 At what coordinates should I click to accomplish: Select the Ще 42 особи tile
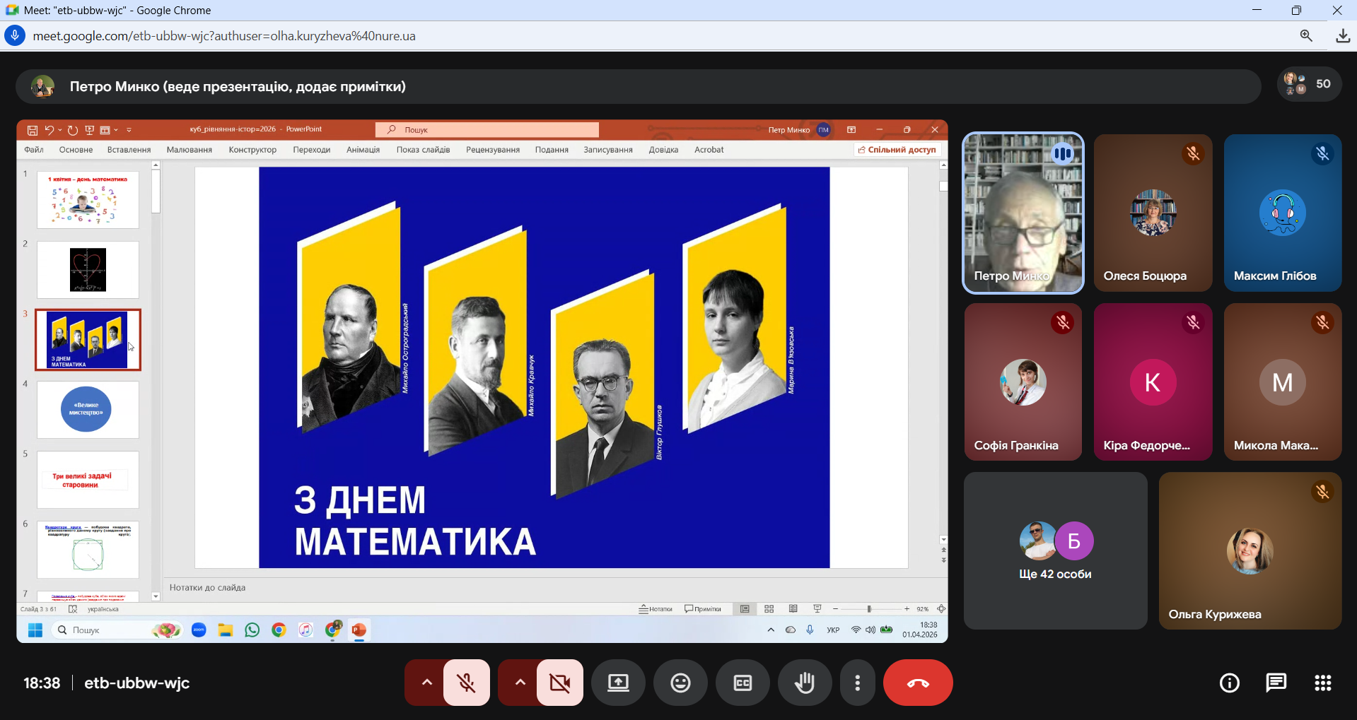coord(1055,551)
